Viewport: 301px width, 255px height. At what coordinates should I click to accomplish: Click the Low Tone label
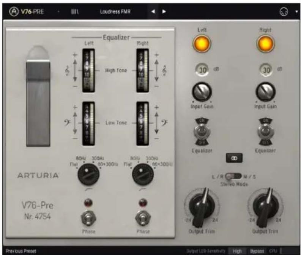116,123
